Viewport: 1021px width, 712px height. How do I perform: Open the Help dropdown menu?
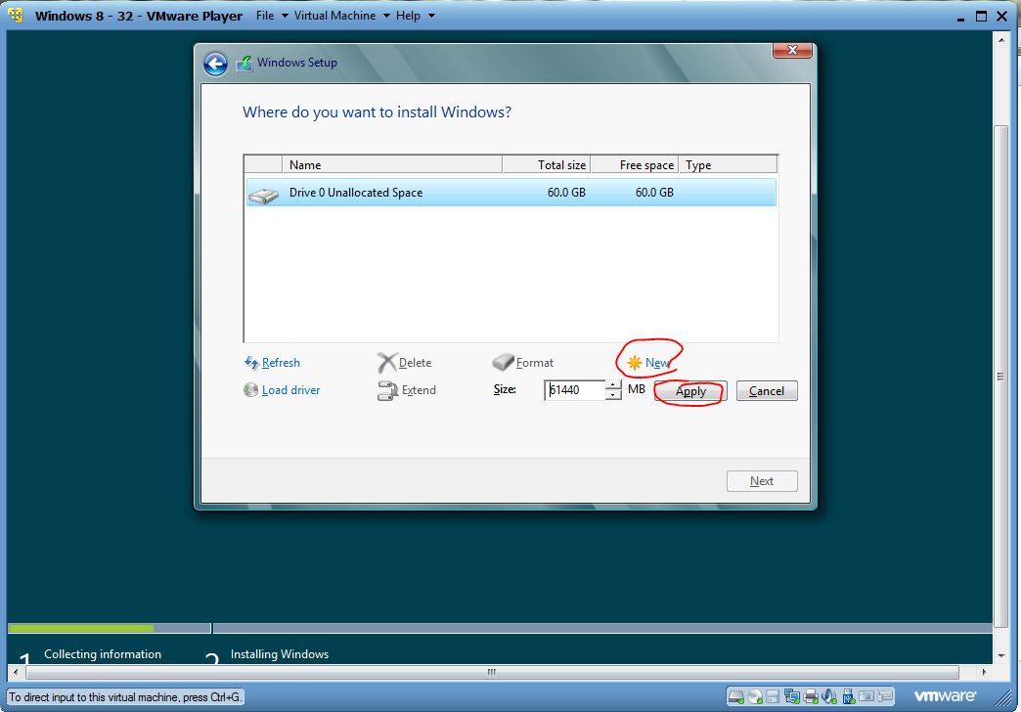point(416,16)
